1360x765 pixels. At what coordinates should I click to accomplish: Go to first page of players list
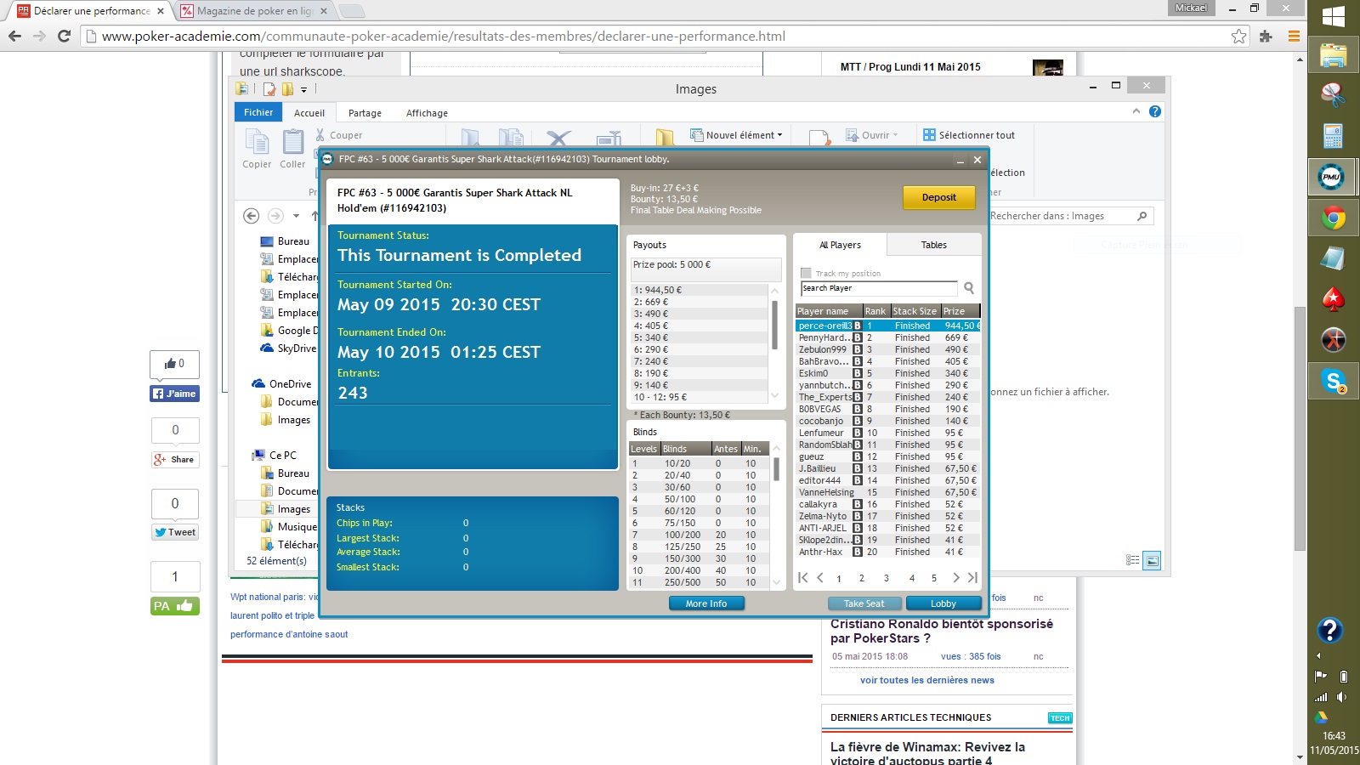click(802, 578)
